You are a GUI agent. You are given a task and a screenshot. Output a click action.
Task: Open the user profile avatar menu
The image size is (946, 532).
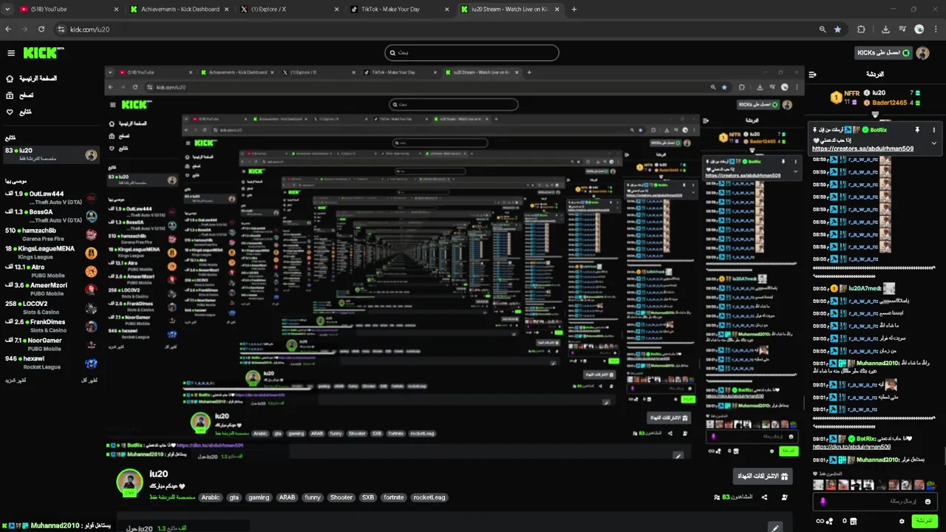[x=922, y=53]
